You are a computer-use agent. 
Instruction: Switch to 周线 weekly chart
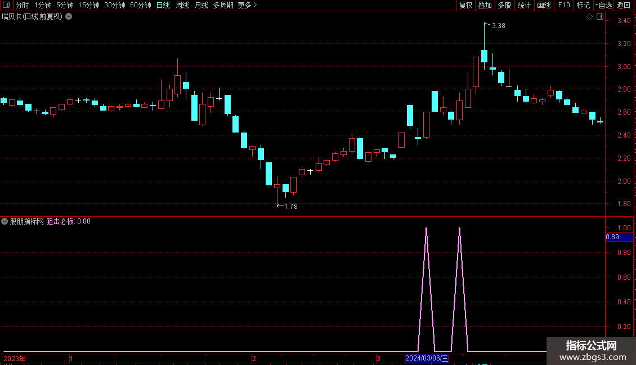(x=182, y=5)
